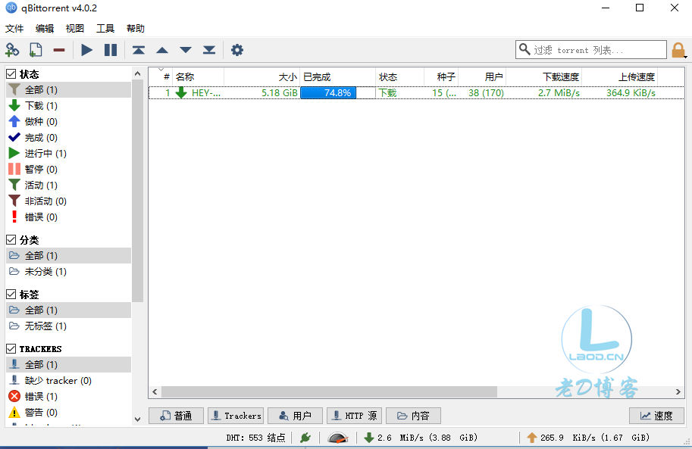Click the search magnifier icon
The height and width of the screenshot is (449, 692).
tap(524, 49)
